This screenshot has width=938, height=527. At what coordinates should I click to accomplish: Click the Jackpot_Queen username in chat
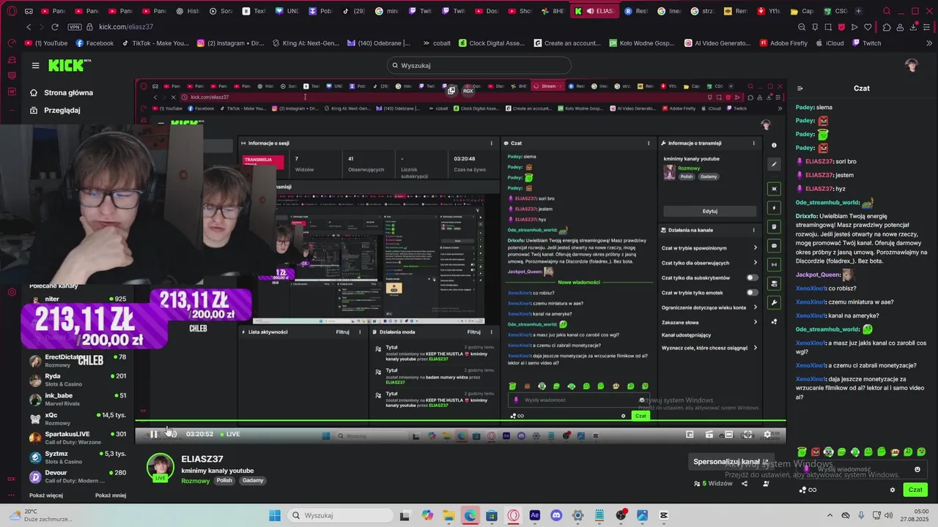pyautogui.click(x=818, y=274)
